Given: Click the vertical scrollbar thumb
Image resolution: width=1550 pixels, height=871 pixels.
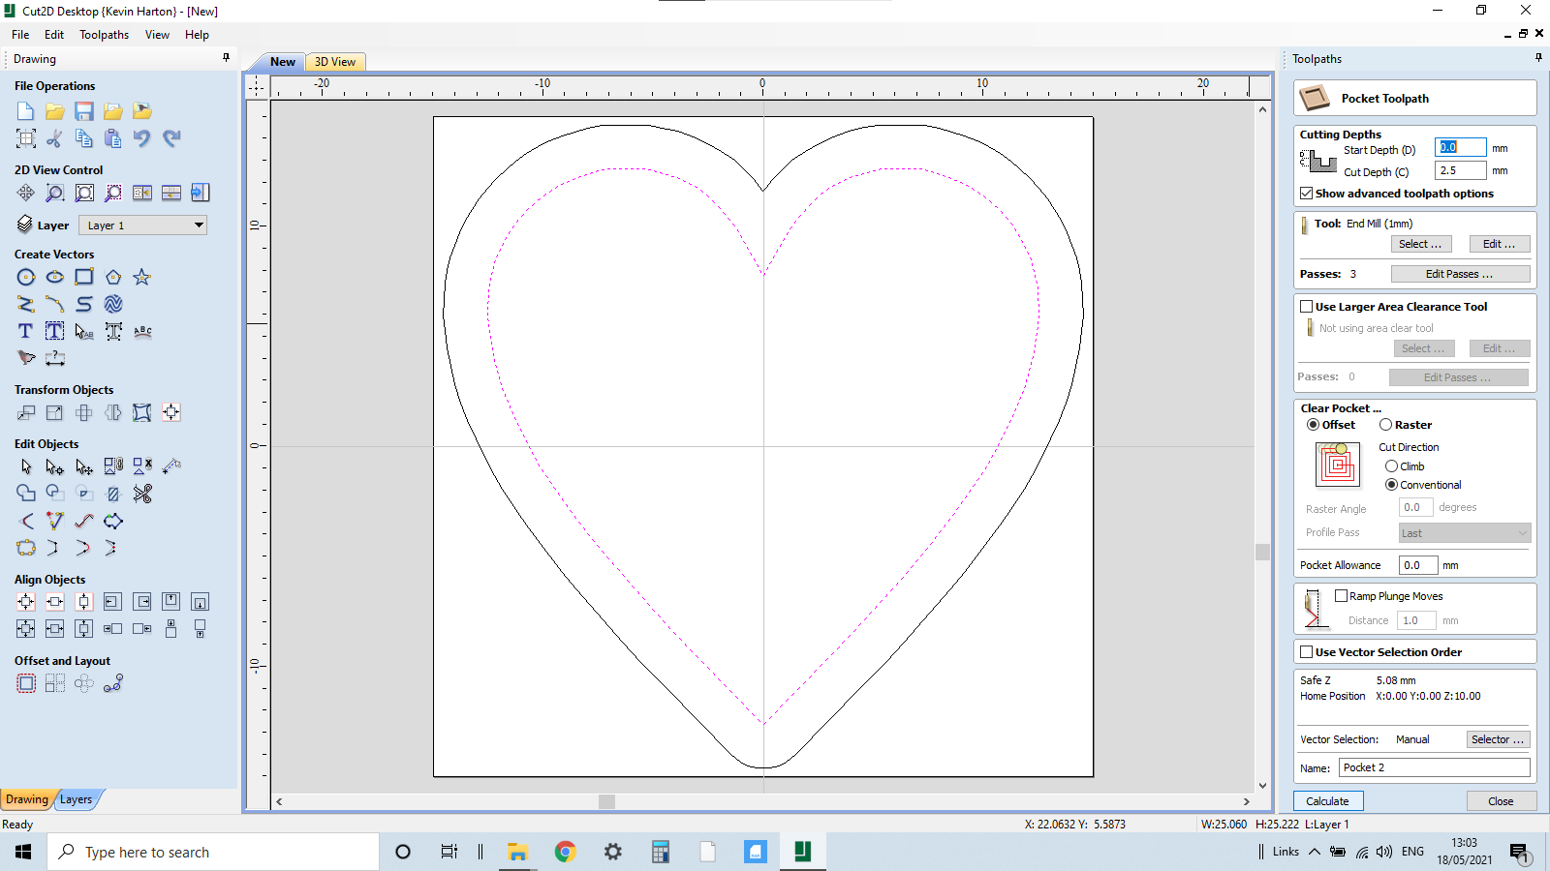Looking at the screenshot, I should click(x=1262, y=552).
